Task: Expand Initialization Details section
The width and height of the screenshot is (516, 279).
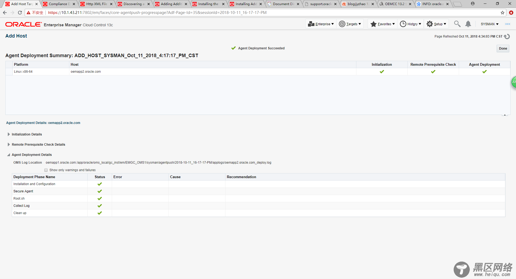Action: pyautogui.click(x=9, y=134)
